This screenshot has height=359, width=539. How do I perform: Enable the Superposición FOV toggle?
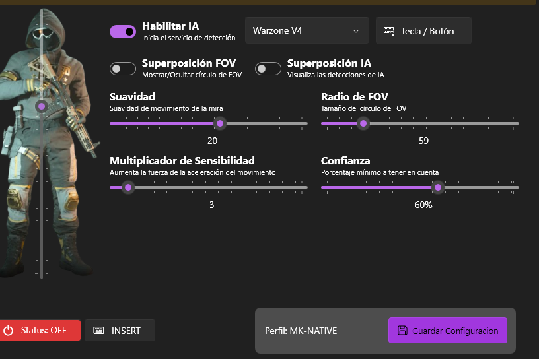[x=123, y=69]
